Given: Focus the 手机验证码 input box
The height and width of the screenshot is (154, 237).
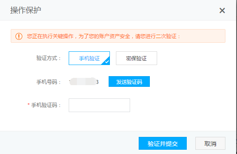Looking at the screenshot, I should 99,105.
